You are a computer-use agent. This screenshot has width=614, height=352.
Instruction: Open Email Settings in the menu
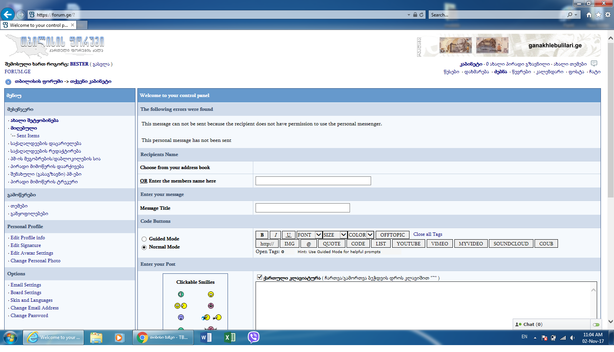26,285
